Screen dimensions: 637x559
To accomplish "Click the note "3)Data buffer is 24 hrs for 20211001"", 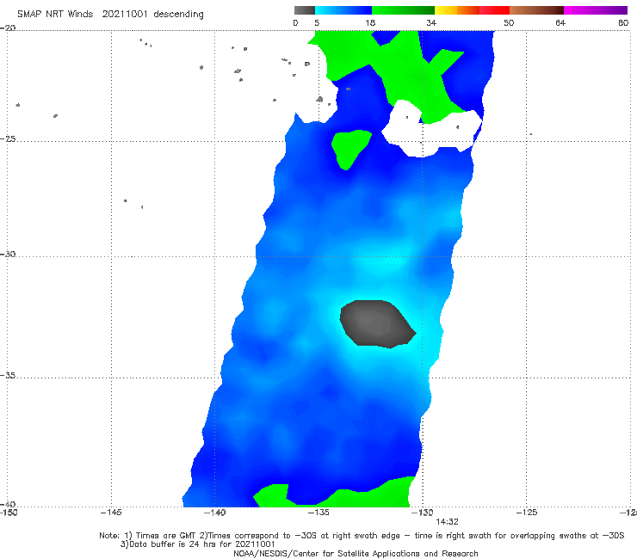I will [x=197, y=544].
